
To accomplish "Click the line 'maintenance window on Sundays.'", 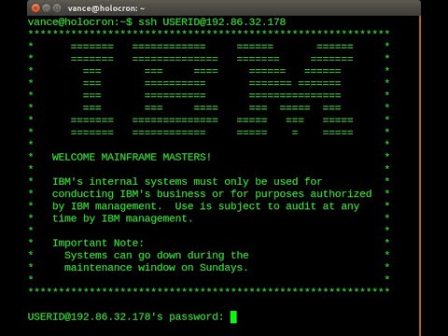I will coord(156,268).
